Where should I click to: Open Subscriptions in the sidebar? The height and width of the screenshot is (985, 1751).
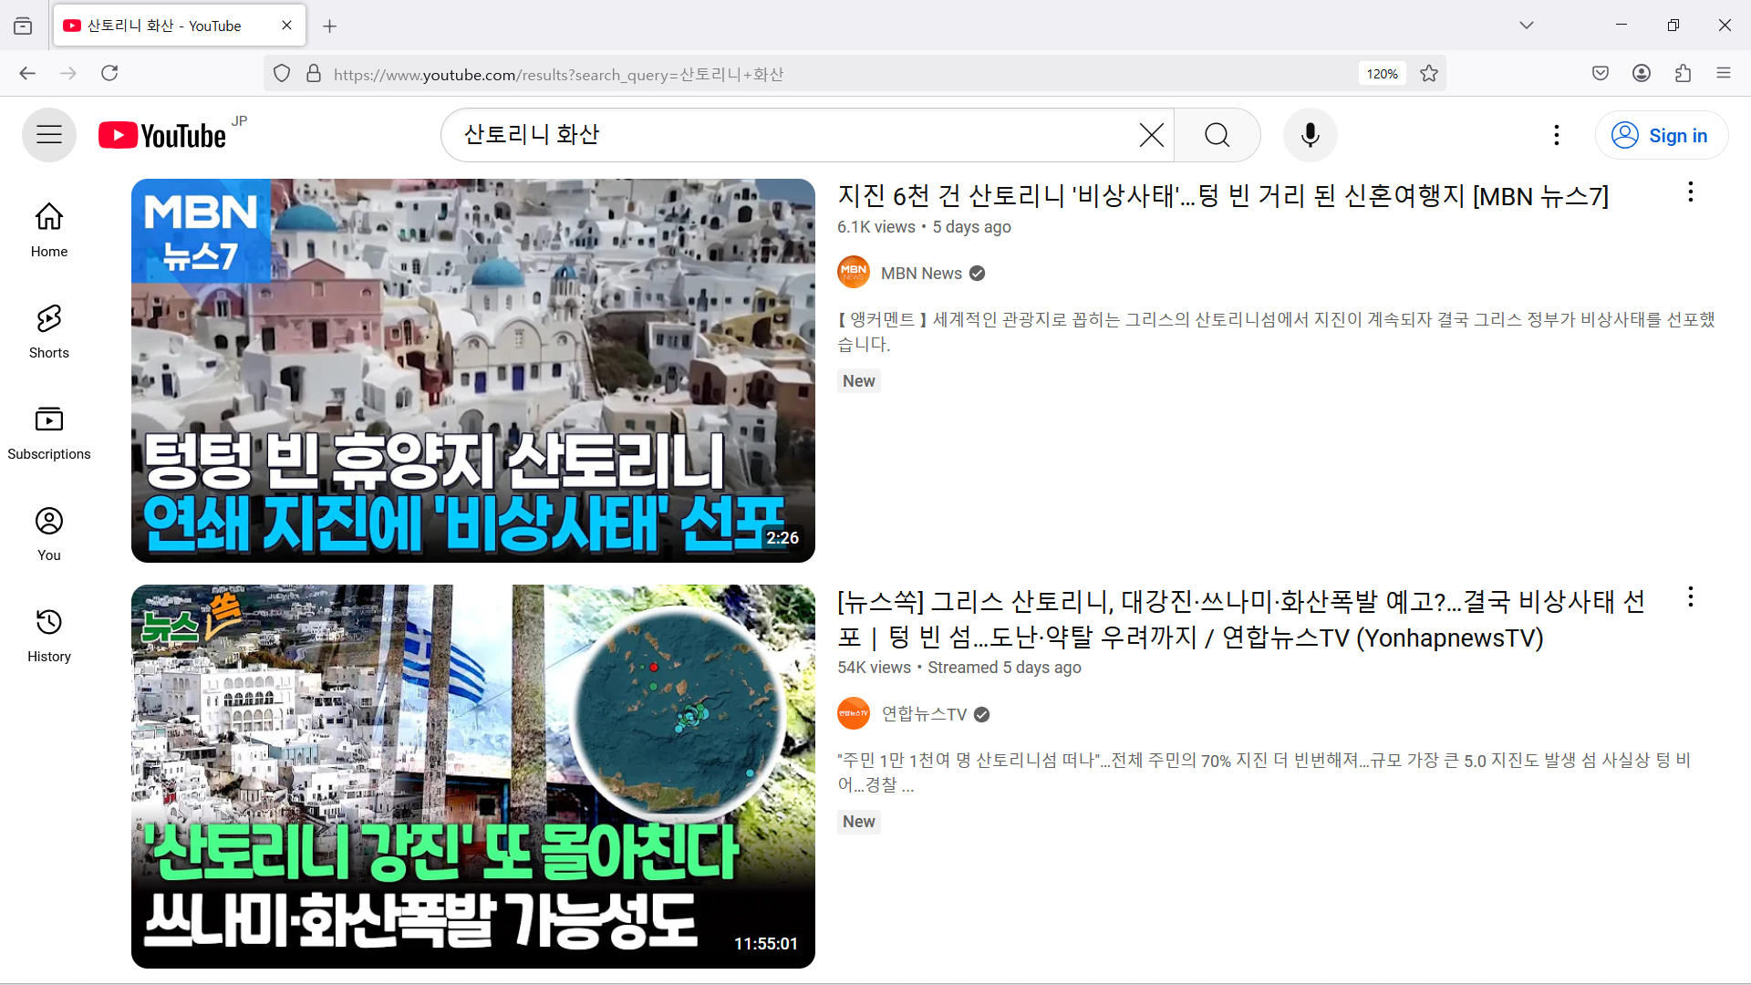[x=49, y=432]
